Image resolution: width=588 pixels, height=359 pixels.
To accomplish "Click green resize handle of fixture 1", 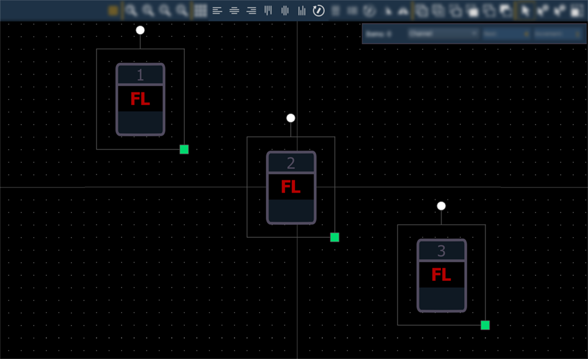I will [x=184, y=149].
